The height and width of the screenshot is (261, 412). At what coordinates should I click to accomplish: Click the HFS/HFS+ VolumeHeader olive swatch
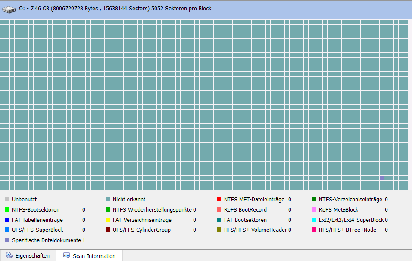pyautogui.click(x=218, y=230)
